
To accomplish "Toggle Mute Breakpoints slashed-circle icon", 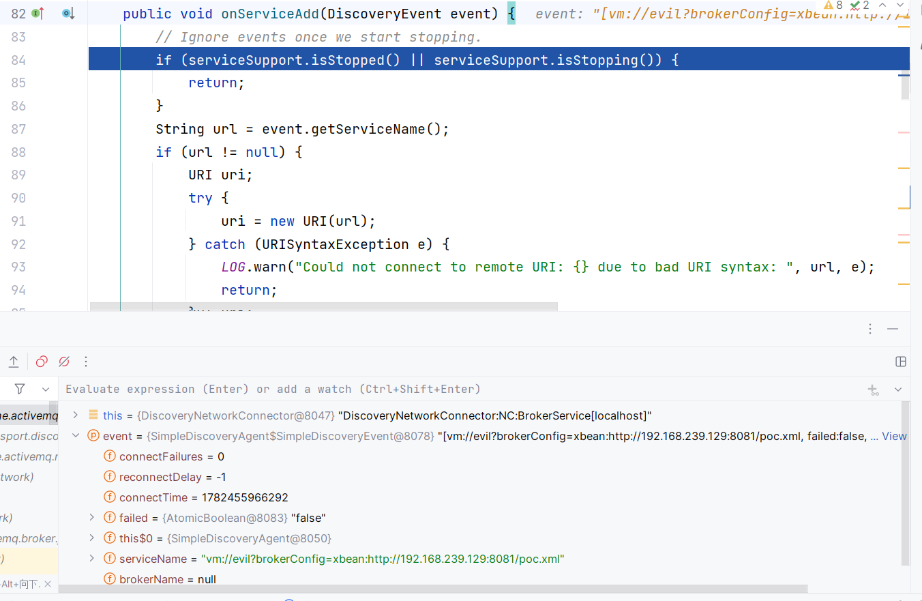I will coord(64,362).
